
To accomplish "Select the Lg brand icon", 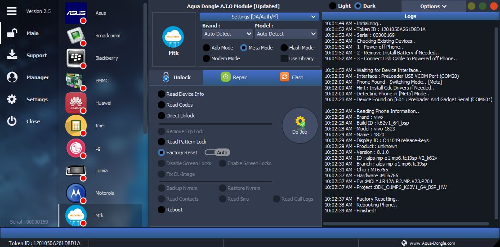I will tap(76, 148).
